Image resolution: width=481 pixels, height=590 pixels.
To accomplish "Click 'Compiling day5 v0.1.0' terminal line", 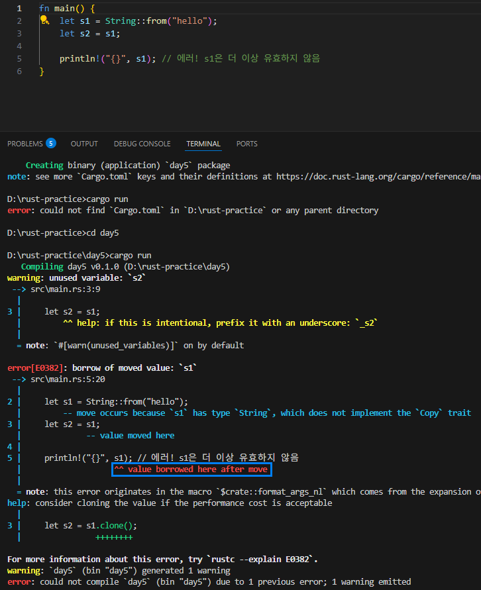I will click(125, 267).
